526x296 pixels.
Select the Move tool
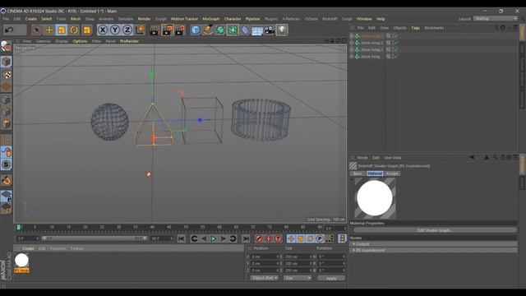49,30
